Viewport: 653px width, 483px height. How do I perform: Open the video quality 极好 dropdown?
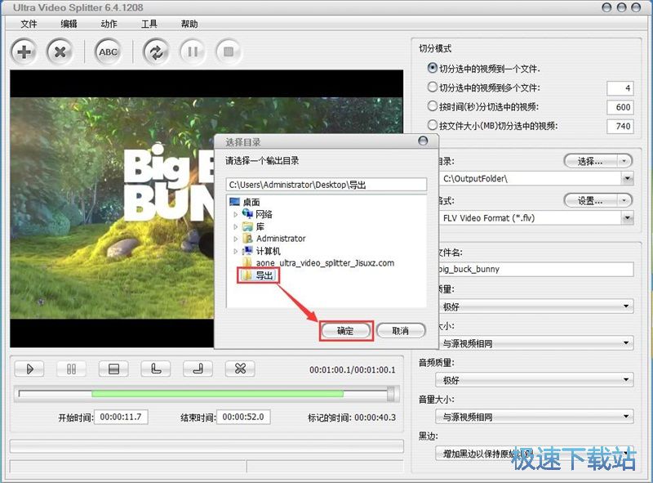626,306
